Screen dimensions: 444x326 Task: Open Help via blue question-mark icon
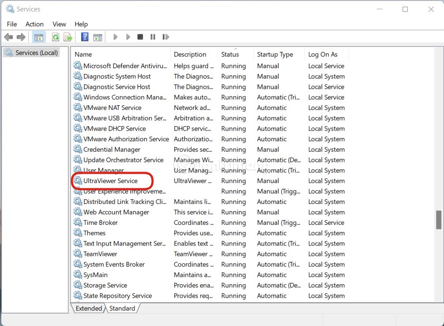[85, 37]
